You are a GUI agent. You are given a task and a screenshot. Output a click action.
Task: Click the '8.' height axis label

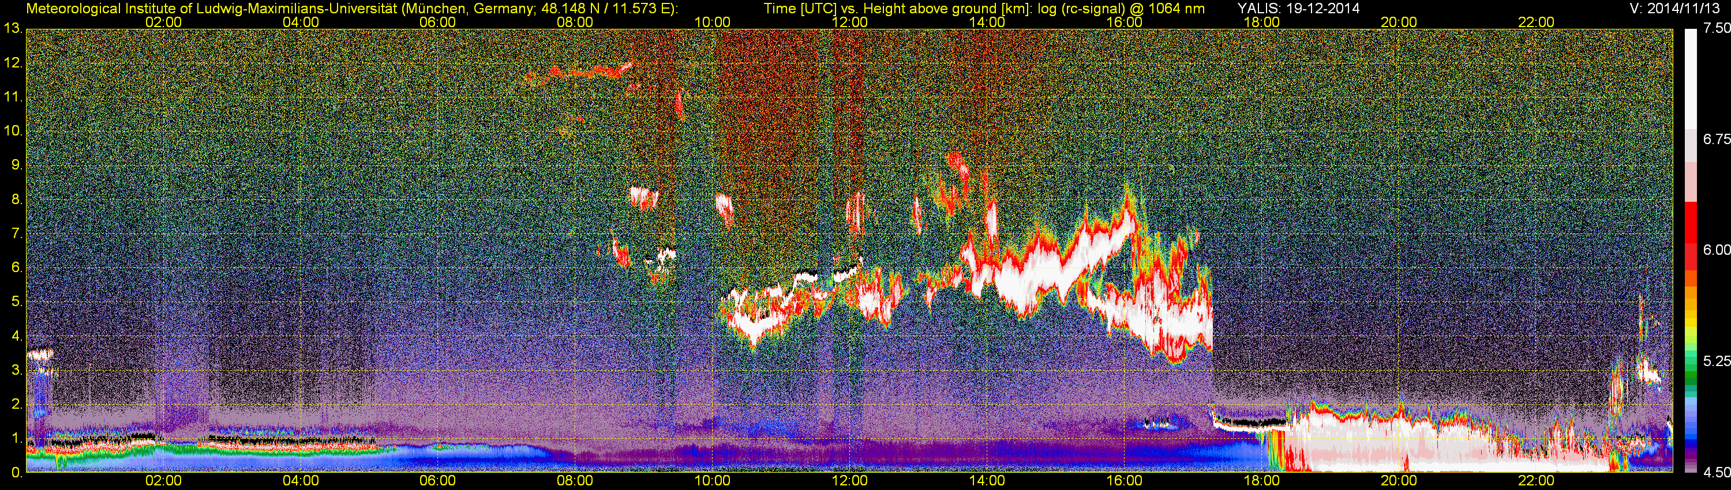(x=17, y=200)
